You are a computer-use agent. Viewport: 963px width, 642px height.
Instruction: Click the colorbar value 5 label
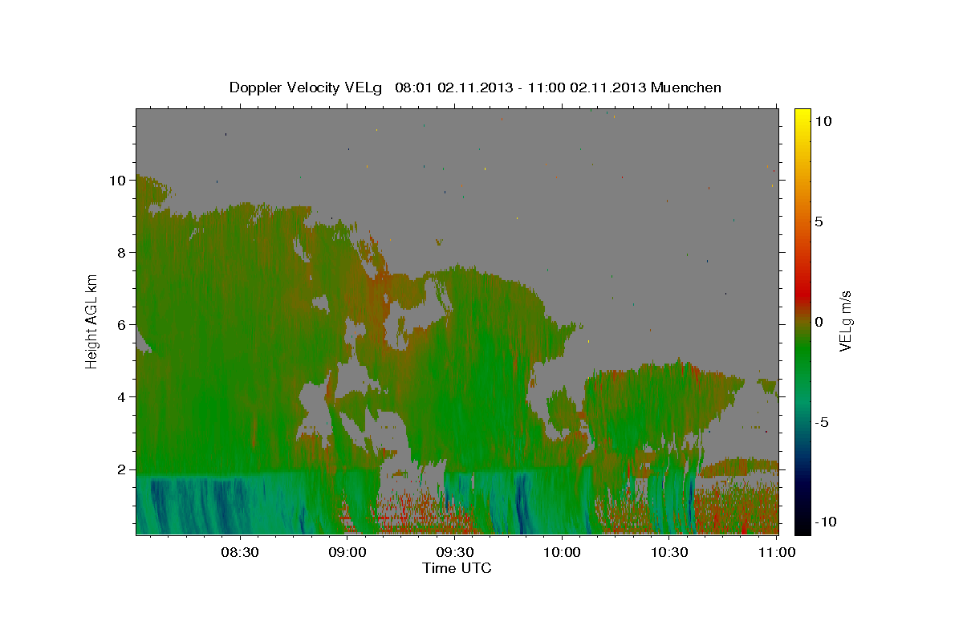[x=819, y=221]
